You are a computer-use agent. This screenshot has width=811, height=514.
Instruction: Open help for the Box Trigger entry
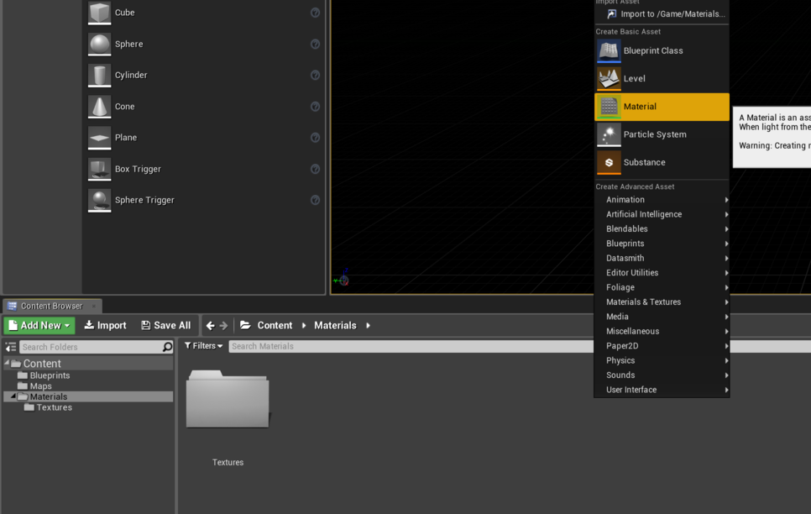coord(315,170)
